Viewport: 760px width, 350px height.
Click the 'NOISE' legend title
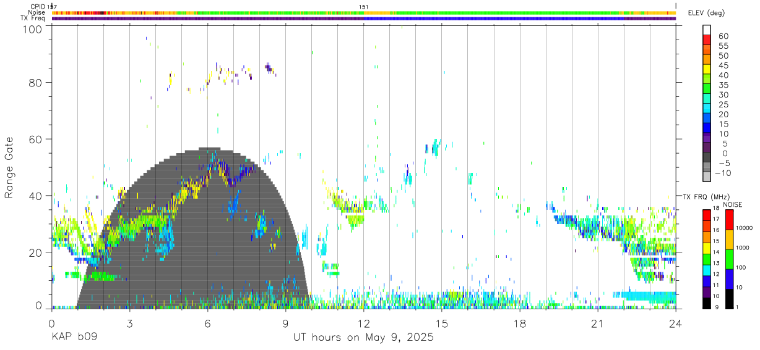coord(733,205)
